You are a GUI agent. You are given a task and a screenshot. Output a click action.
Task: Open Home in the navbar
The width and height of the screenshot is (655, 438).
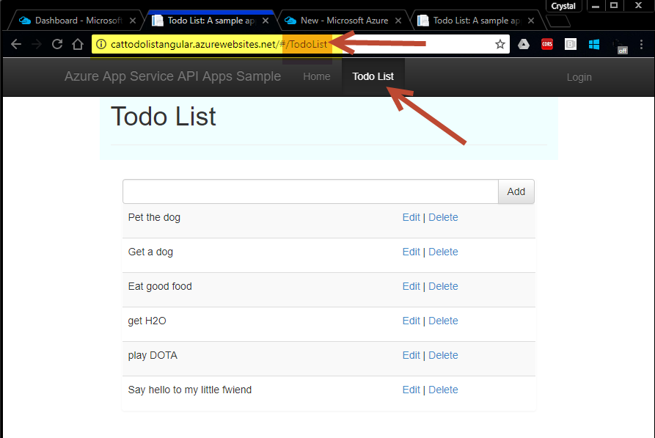tap(317, 76)
